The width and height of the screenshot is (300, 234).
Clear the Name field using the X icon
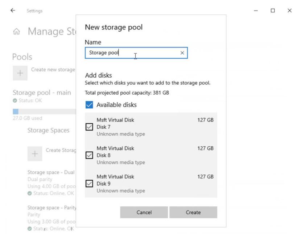tap(183, 54)
